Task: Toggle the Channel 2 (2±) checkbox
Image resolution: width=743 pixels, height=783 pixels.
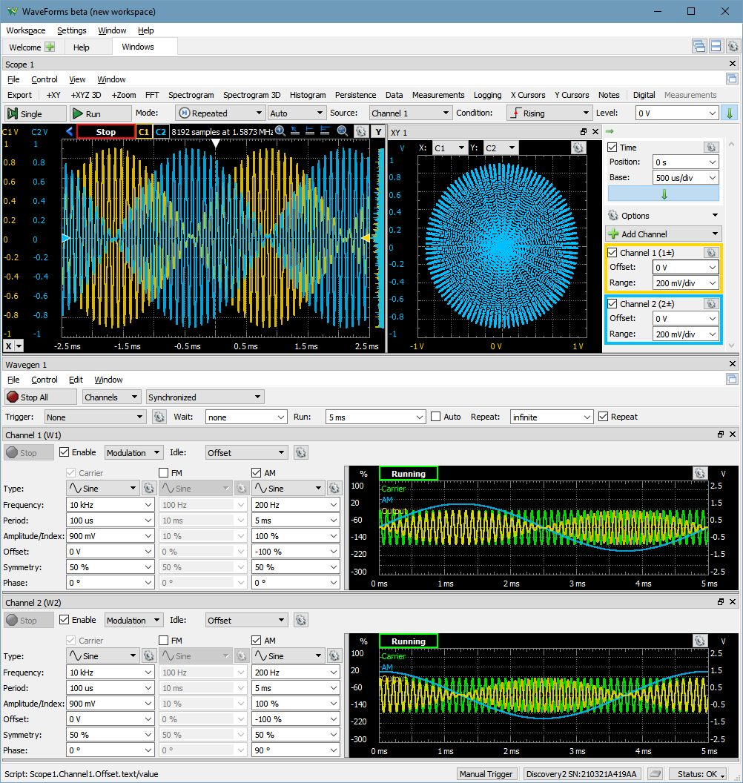Action: (612, 303)
